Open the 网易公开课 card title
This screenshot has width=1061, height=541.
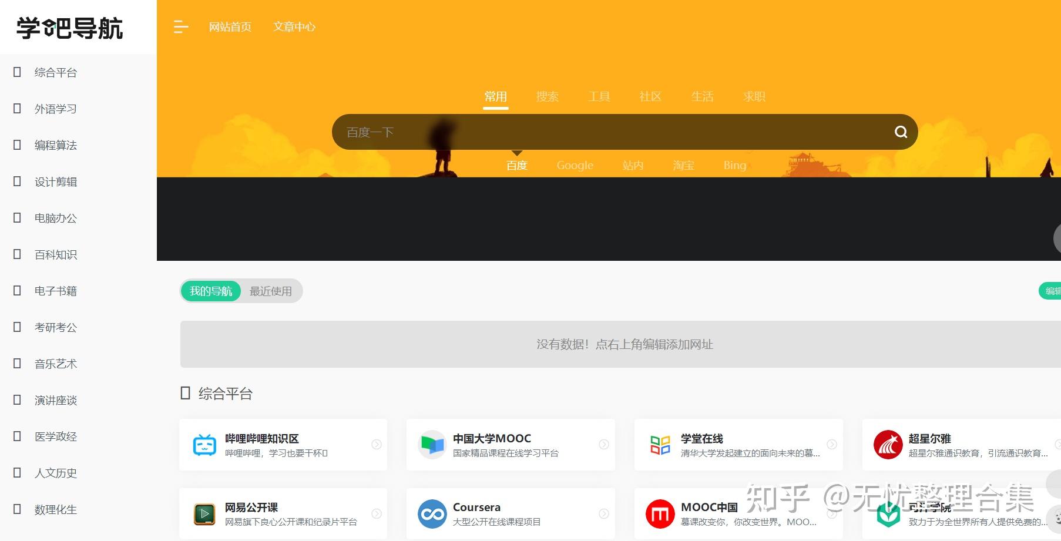(x=251, y=508)
